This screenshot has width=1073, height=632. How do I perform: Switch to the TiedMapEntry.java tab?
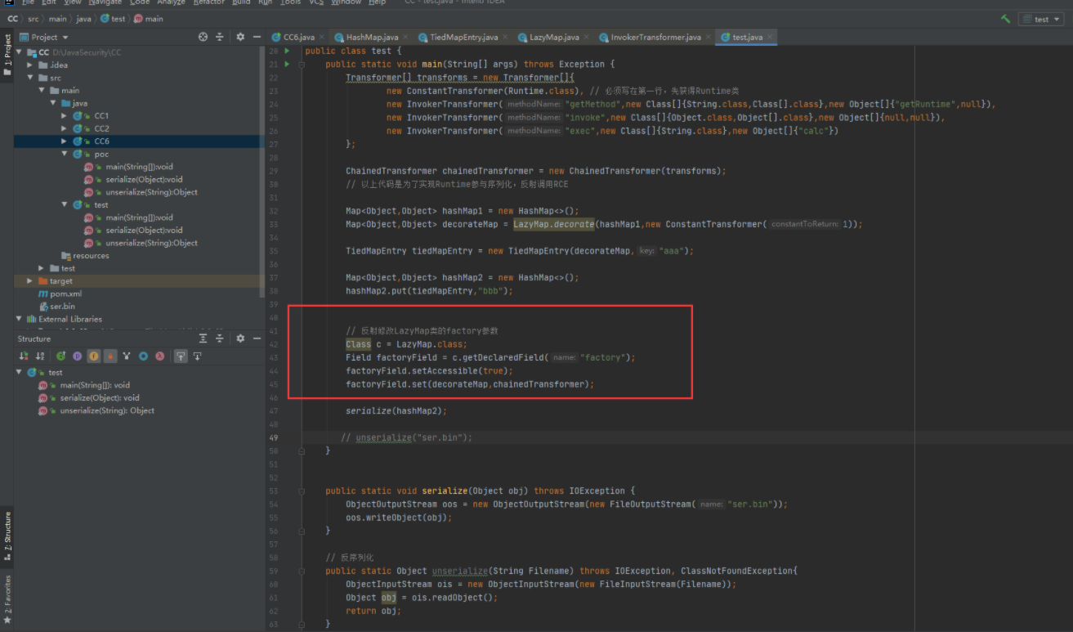[x=464, y=37]
